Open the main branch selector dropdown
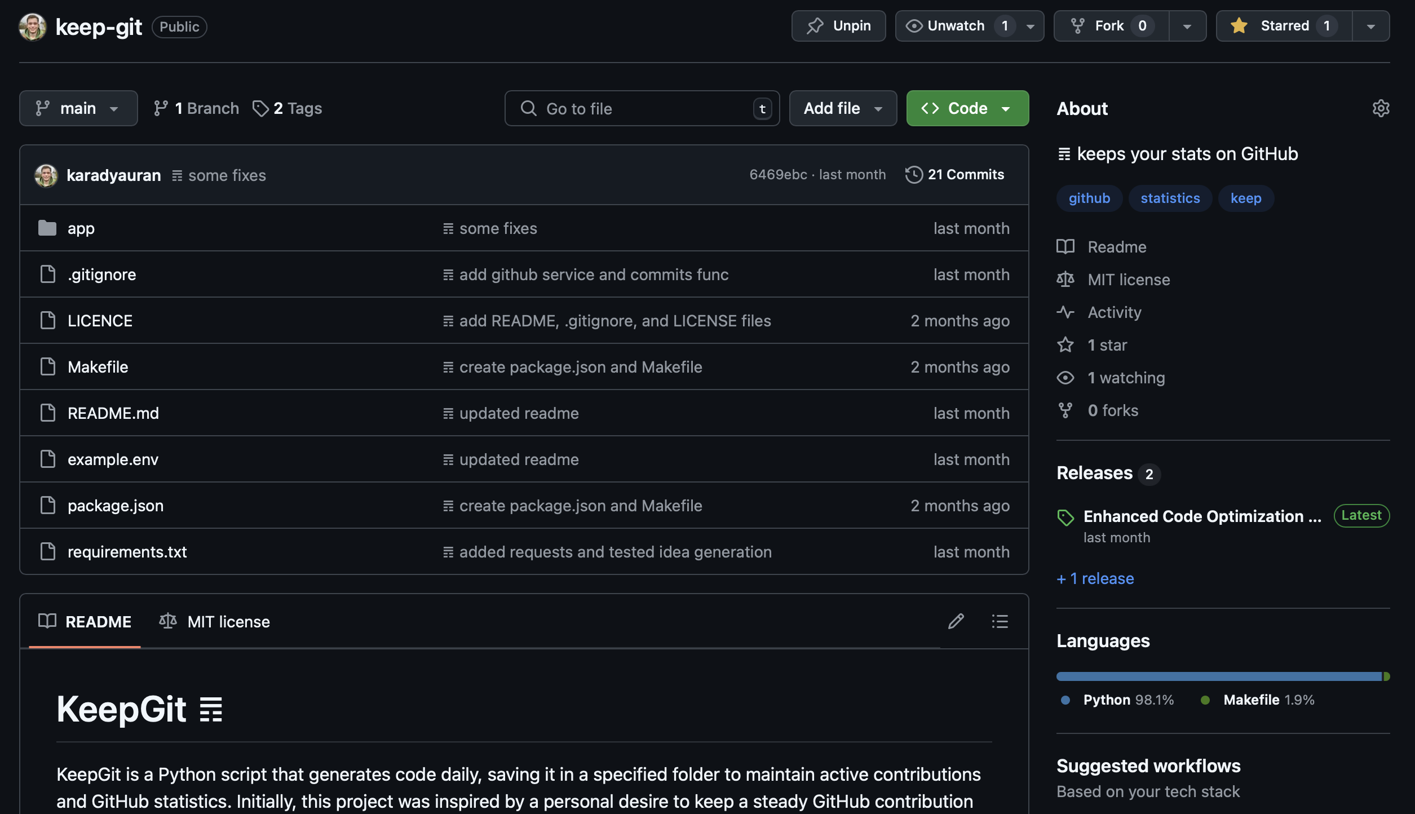The height and width of the screenshot is (814, 1415). [x=78, y=108]
